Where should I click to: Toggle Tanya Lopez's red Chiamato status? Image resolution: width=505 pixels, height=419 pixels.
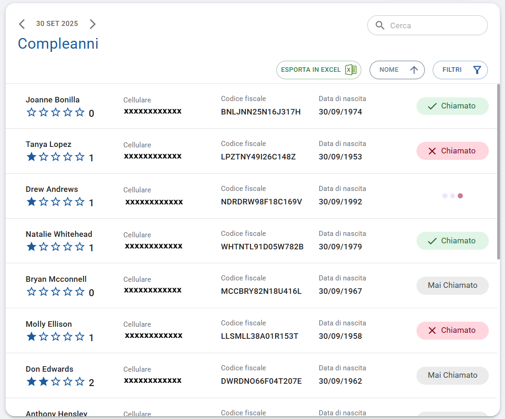(x=452, y=151)
